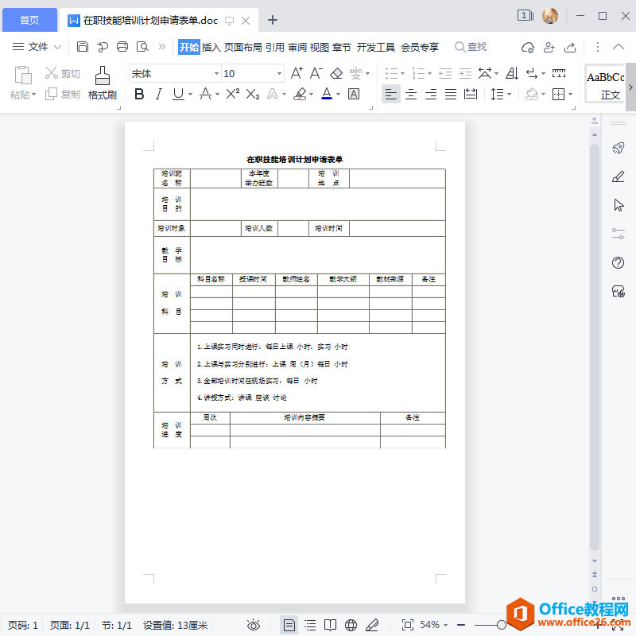Center align the paragraph
Viewport: 636px width, 636px height.
pos(410,95)
